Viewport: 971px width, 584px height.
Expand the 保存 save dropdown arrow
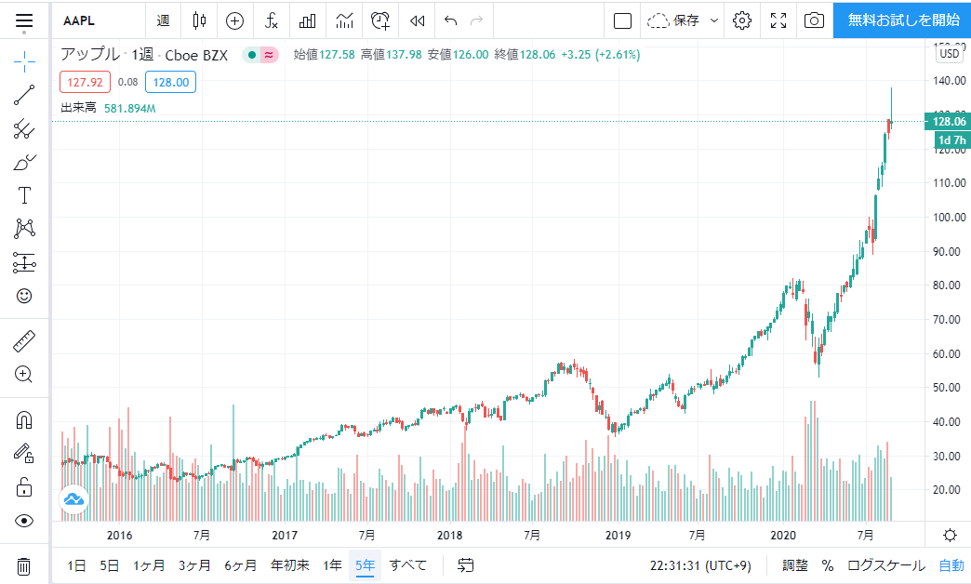(714, 20)
